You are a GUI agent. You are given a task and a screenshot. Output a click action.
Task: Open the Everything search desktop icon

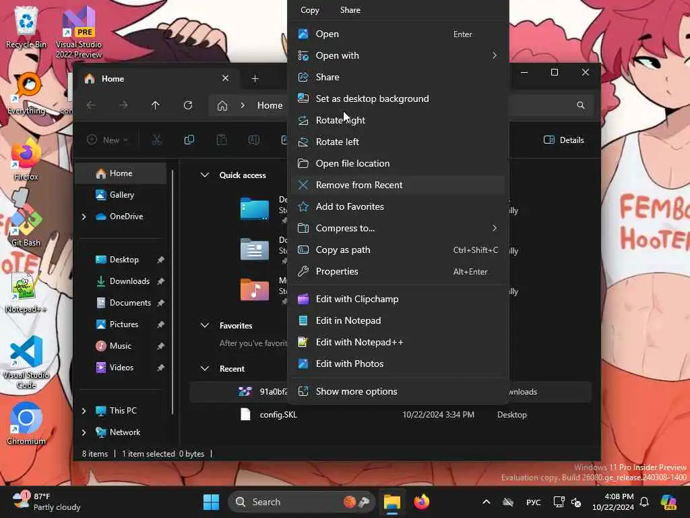coord(26,93)
